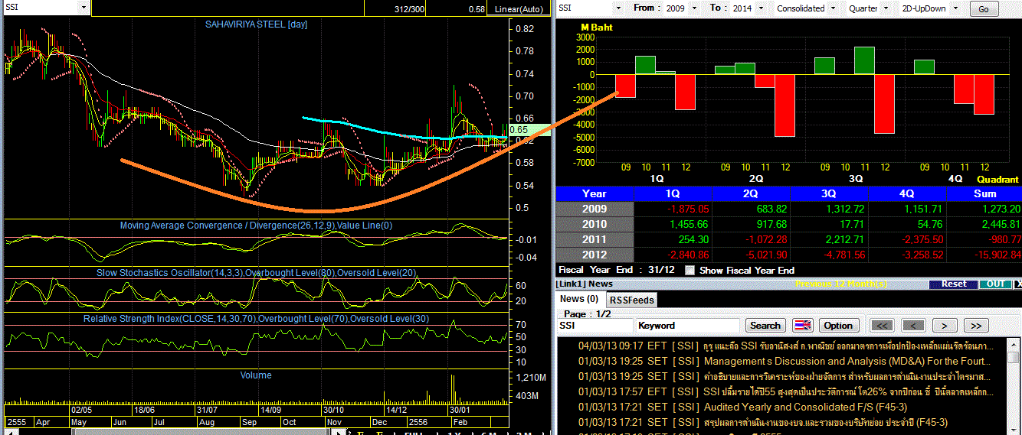The width and height of the screenshot is (1022, 435).
Task: Toggle the Show Fiscal Year End checkbox
Action: (690, 270)
